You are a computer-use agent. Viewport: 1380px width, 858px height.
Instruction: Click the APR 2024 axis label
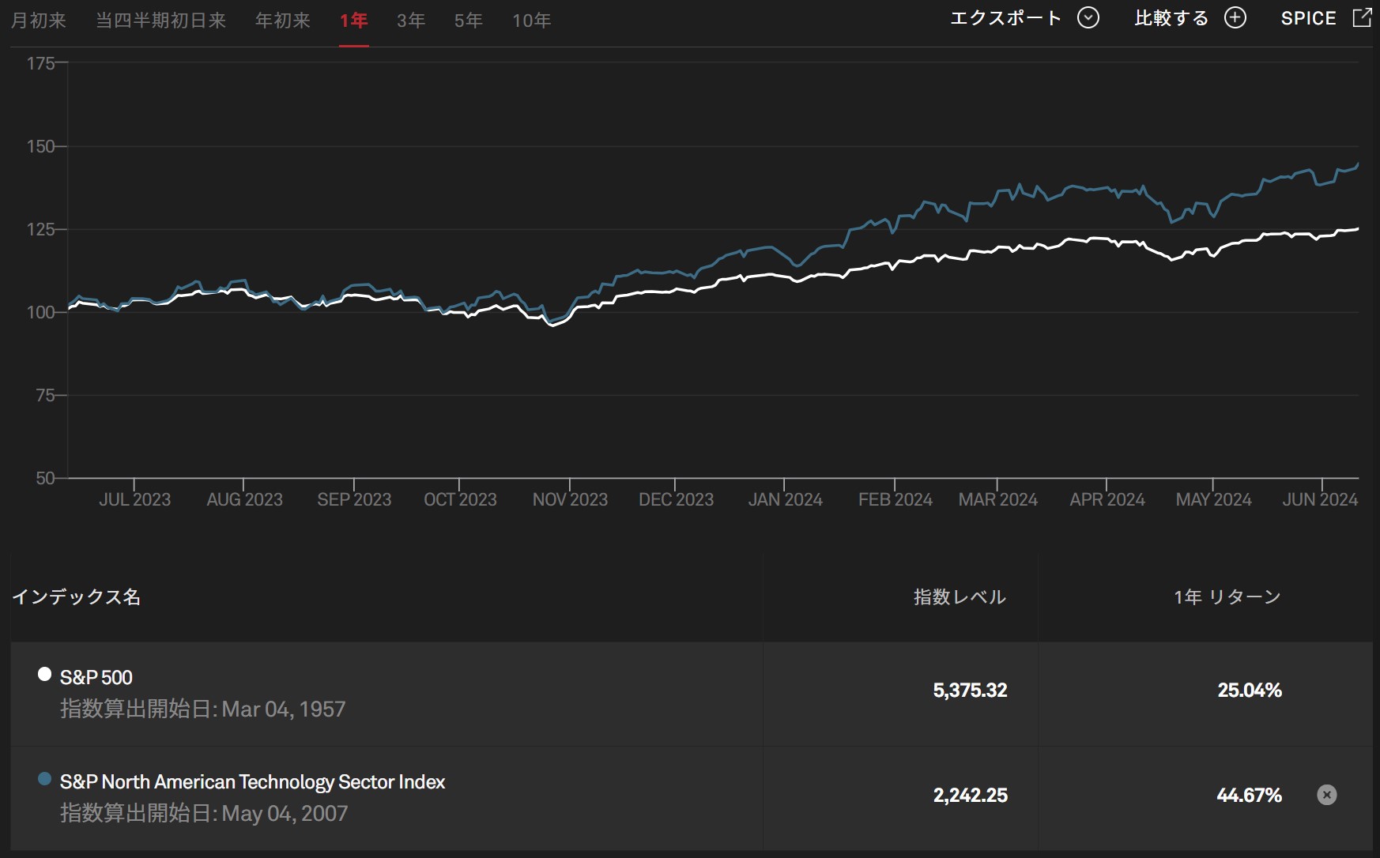pos(1107,500)
